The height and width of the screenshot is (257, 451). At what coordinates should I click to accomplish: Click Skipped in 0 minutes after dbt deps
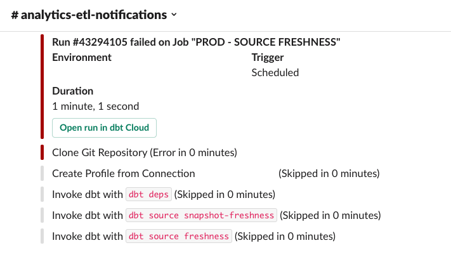(225, 194)
